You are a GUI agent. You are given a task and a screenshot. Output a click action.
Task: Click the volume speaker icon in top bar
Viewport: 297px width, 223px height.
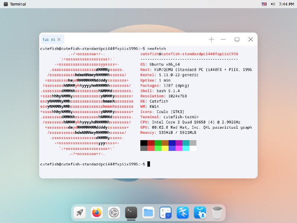click(273, 4)
